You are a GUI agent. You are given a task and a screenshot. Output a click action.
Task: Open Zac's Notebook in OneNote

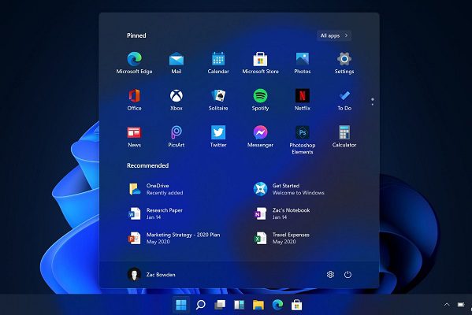(x=282, y=213)
